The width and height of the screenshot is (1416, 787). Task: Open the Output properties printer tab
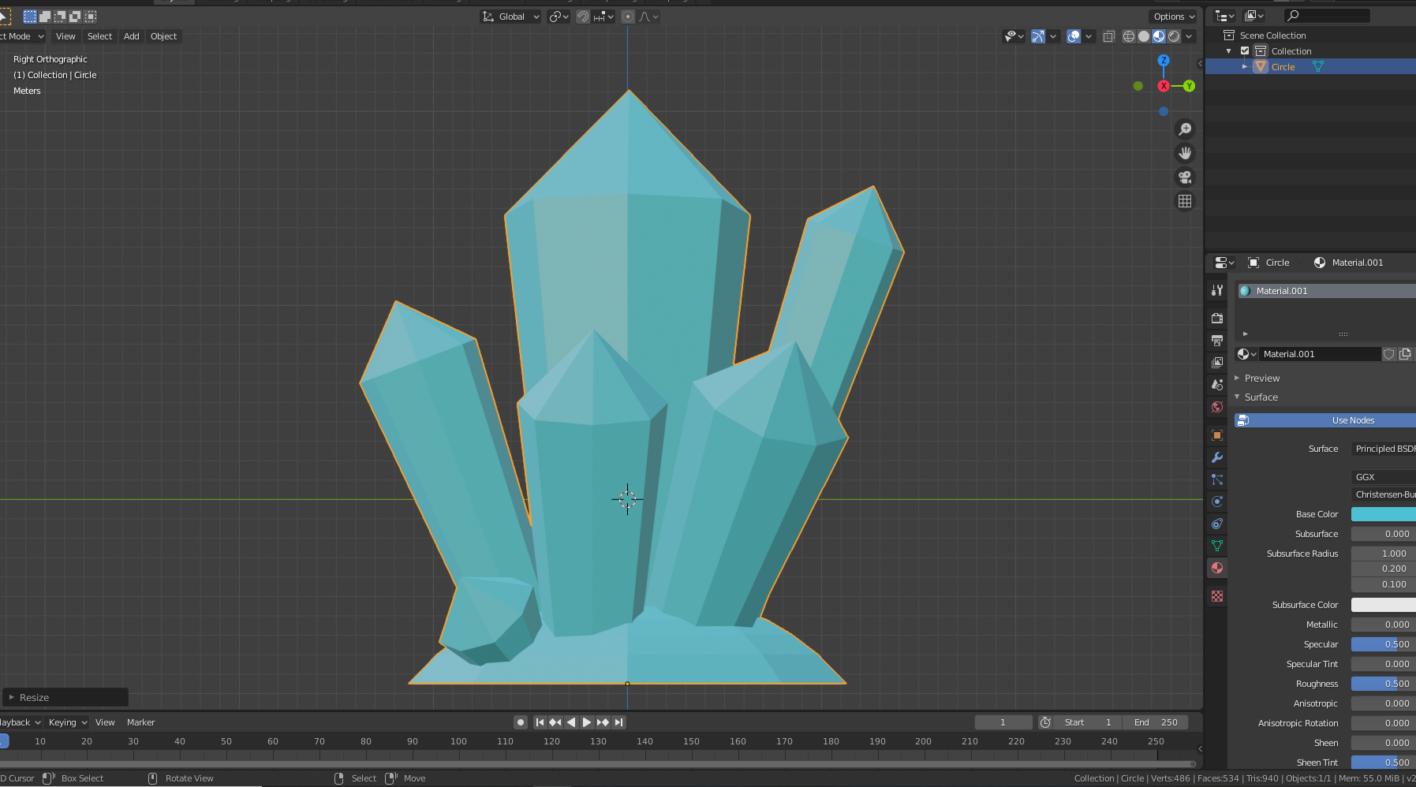coord(1217,341)
